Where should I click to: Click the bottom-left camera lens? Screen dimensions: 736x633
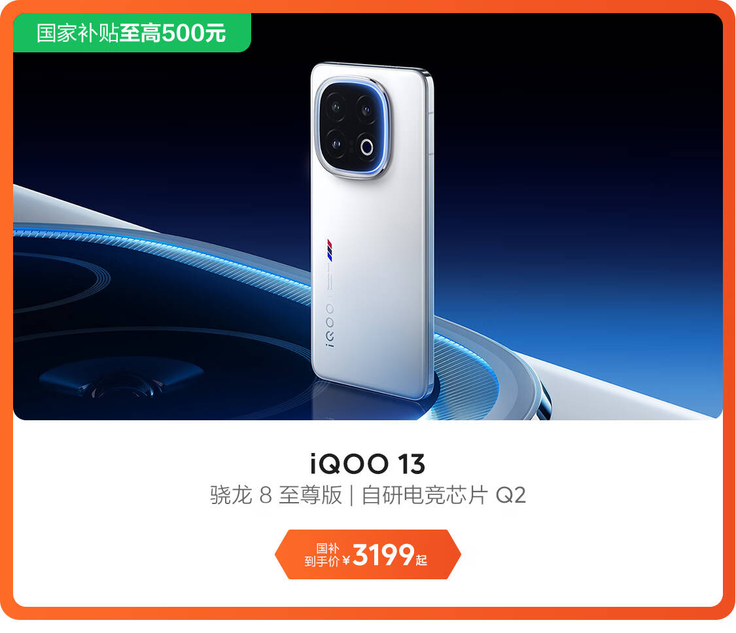[x=336, y=143]
